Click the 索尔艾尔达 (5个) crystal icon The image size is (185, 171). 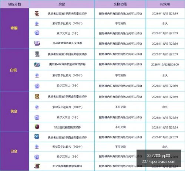click(x=37, y=157)
